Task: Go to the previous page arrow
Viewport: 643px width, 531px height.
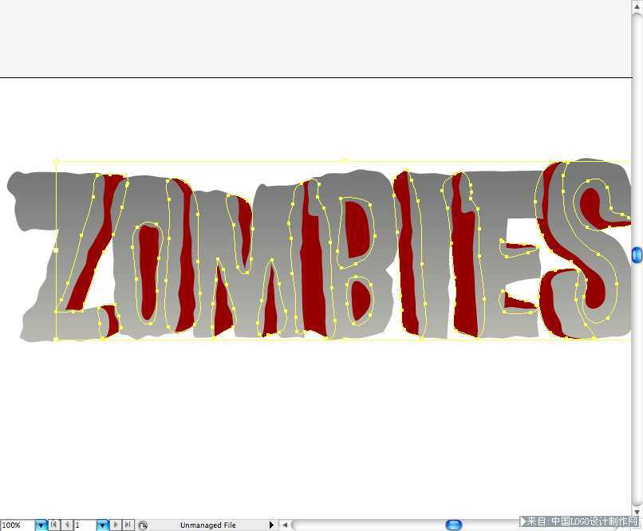Action: [x=67, y=525]
